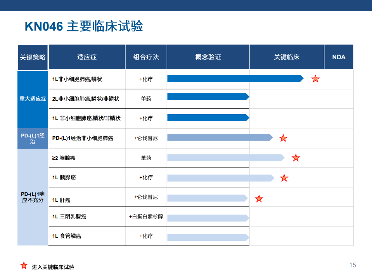The height and width of the screenshot is (278, 372).
Task: Select the NDA column header
Action: click(339, 57)
